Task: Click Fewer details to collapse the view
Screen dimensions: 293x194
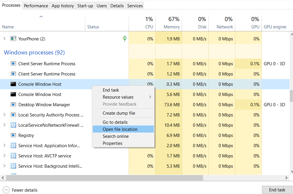Action: point(20,190)
